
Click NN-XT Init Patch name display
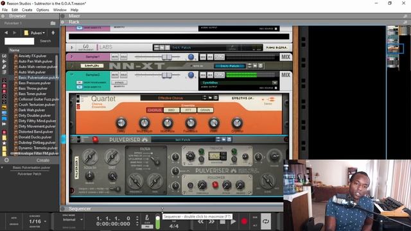pos(230,66)
